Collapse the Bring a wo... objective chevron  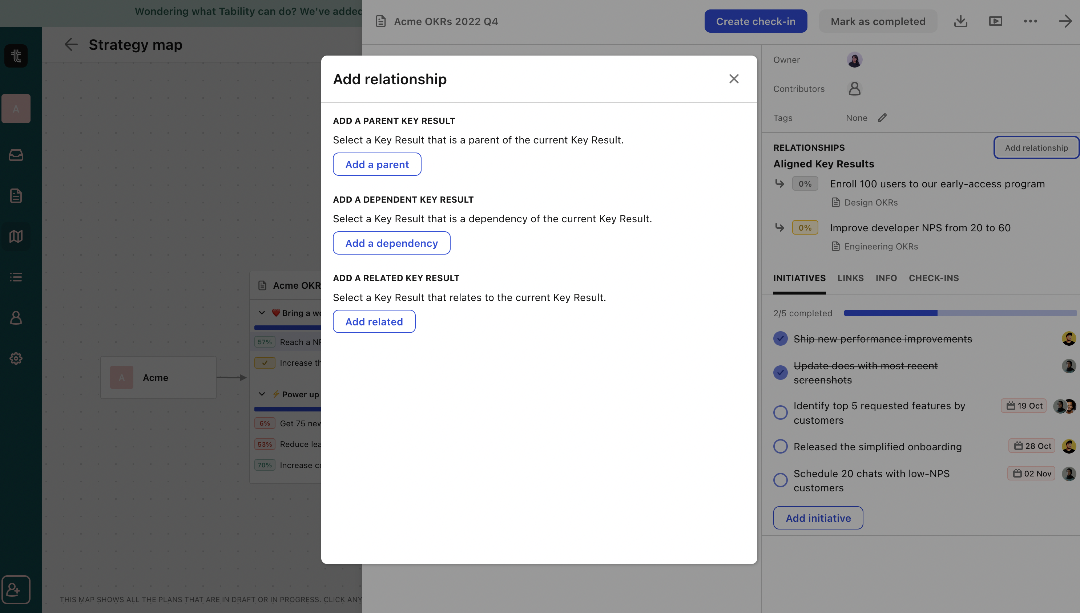[x=262, y=313]
